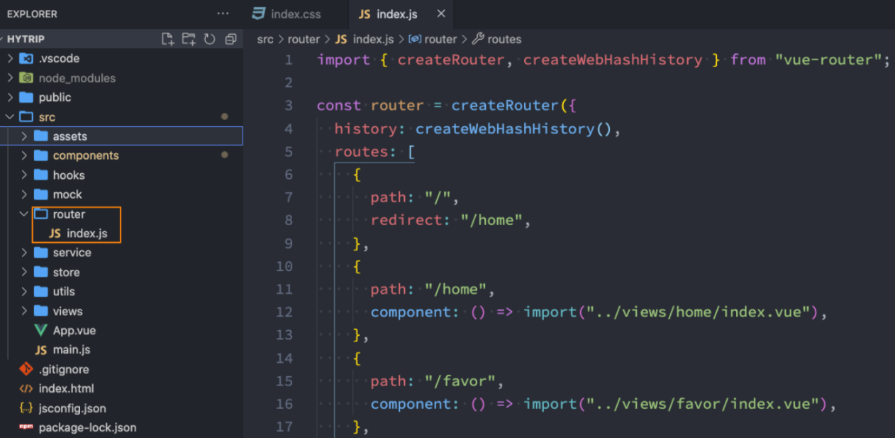
Task: Switch to the index.css tab
Action: pyautogui.click(x=286, y=14)
